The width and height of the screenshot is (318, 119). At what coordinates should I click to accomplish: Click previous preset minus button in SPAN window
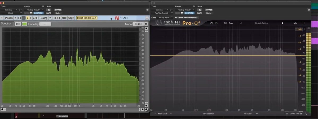point(25,13)
